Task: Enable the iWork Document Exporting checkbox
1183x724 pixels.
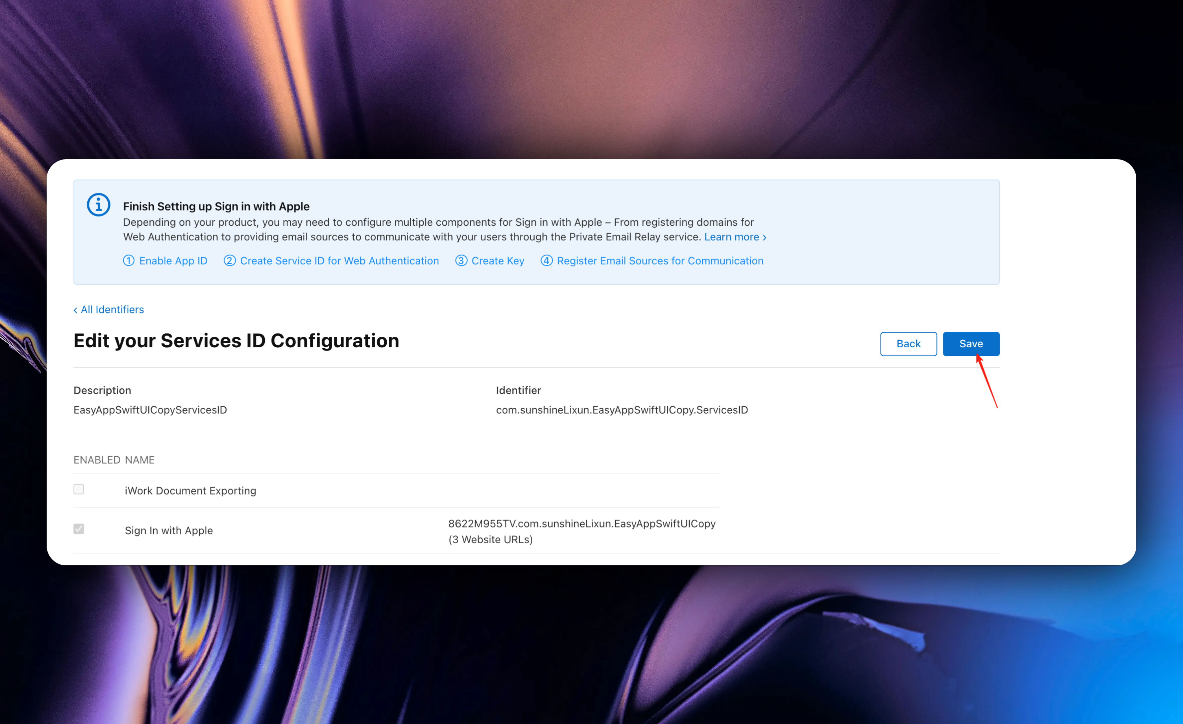Action: pos(79,489)
